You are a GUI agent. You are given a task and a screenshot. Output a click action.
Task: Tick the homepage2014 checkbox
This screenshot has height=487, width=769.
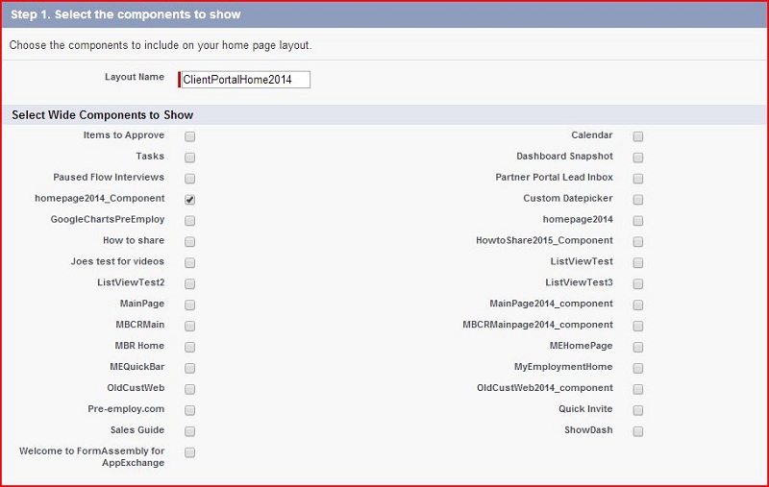[x=638, y=221]
